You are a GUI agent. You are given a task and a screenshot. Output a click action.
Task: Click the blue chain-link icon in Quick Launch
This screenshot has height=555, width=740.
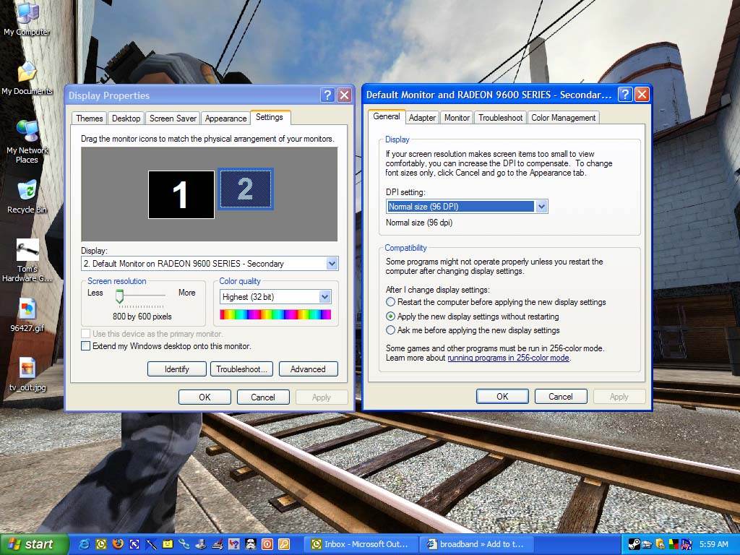184,544
